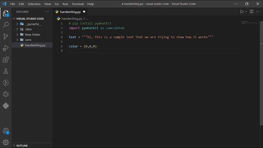
Task: Click the text string on line 4
Action: pyautogui.click(x=148, y=37)
